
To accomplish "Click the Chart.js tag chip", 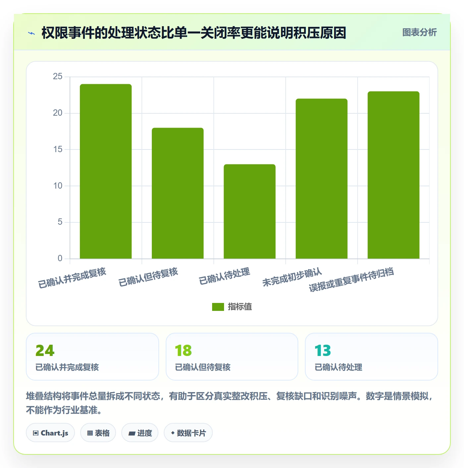I will pyautogui.click(x=50, y=433).
